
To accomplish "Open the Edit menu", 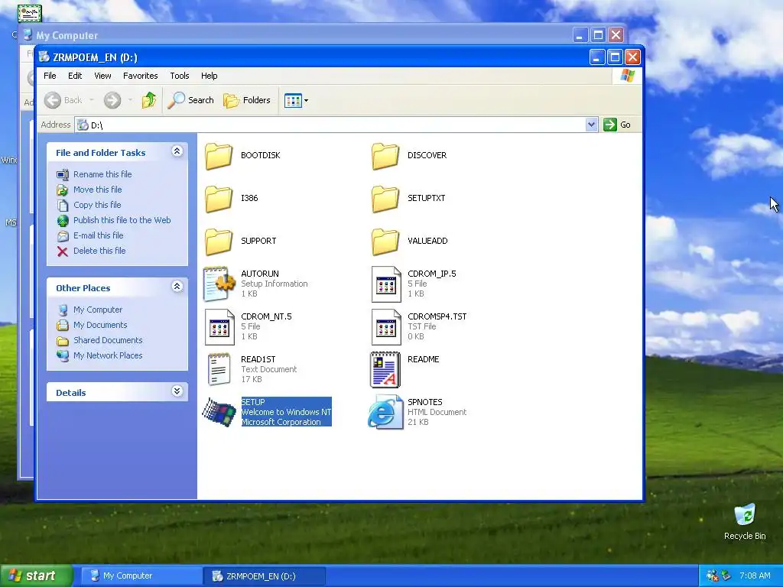I will [75, 76].
